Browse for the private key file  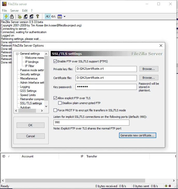(149, 69)
